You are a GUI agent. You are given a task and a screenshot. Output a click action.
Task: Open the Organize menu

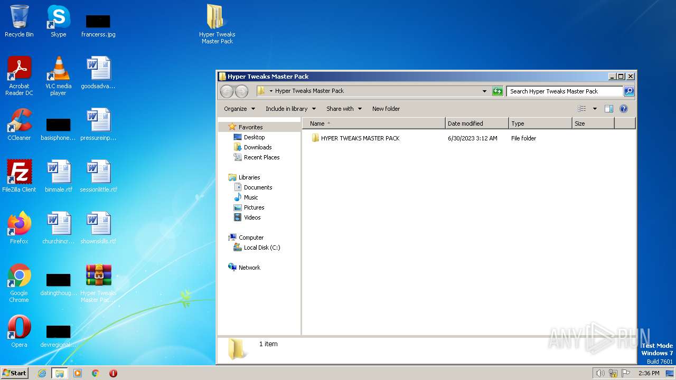[239, 109]
